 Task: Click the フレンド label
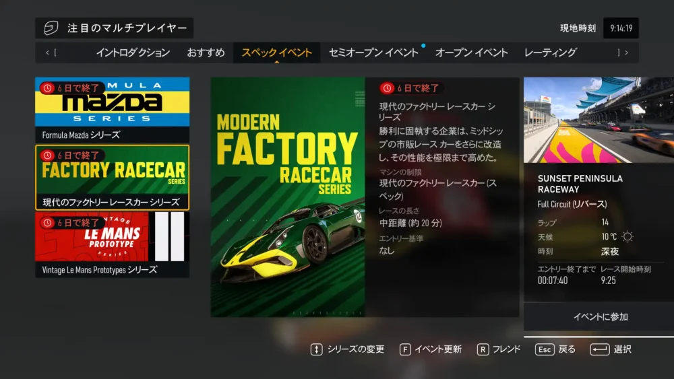506,349
